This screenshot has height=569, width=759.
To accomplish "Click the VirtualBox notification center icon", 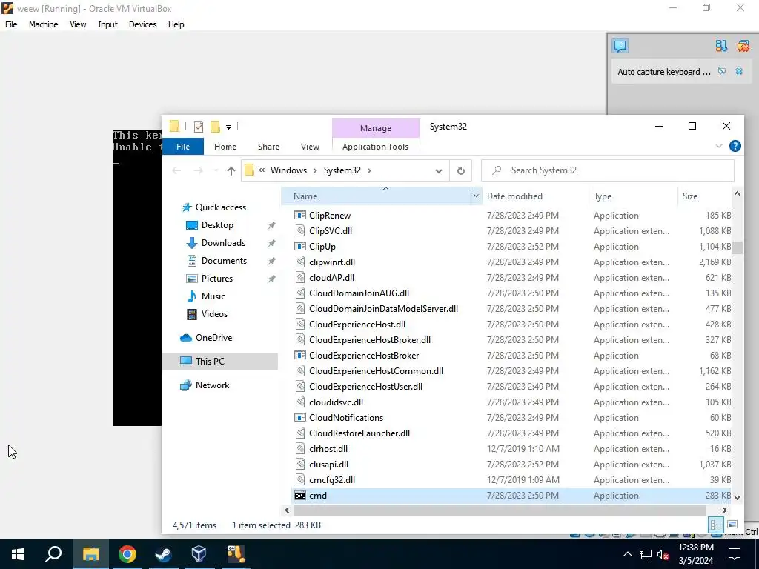I will point(620,45).
